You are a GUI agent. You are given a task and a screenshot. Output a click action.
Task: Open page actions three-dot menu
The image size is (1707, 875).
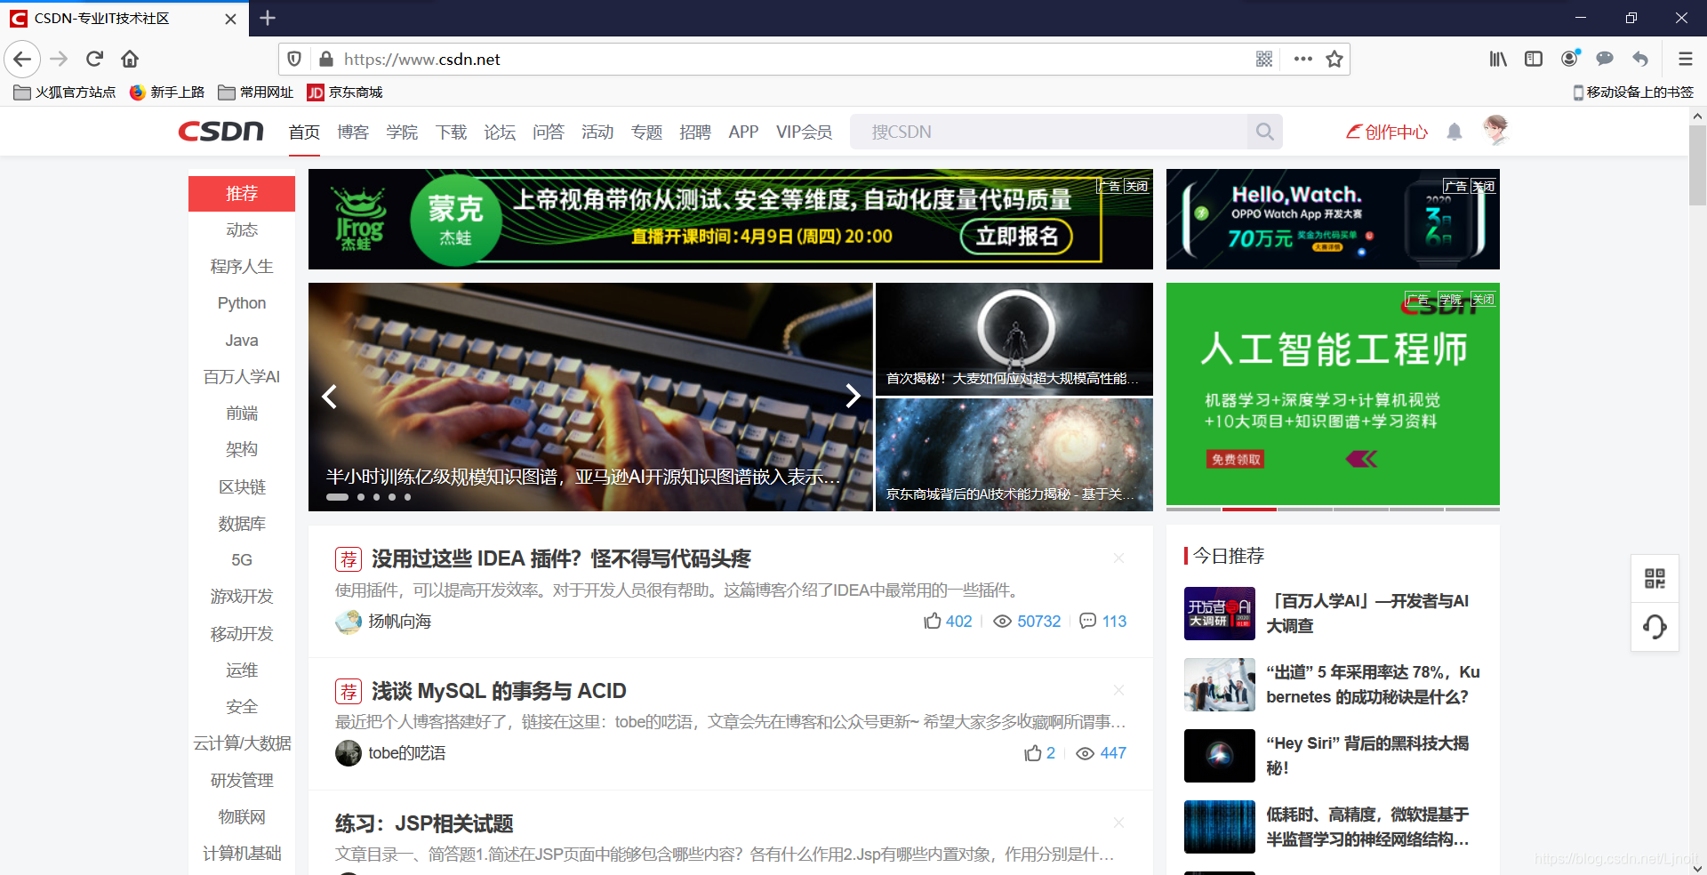point(1303,59)
